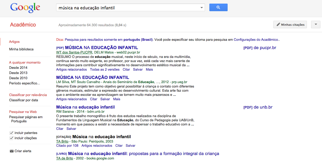The image size is (322, 161).
Task: Filter results Desde 2013
Action: [18, 73]
